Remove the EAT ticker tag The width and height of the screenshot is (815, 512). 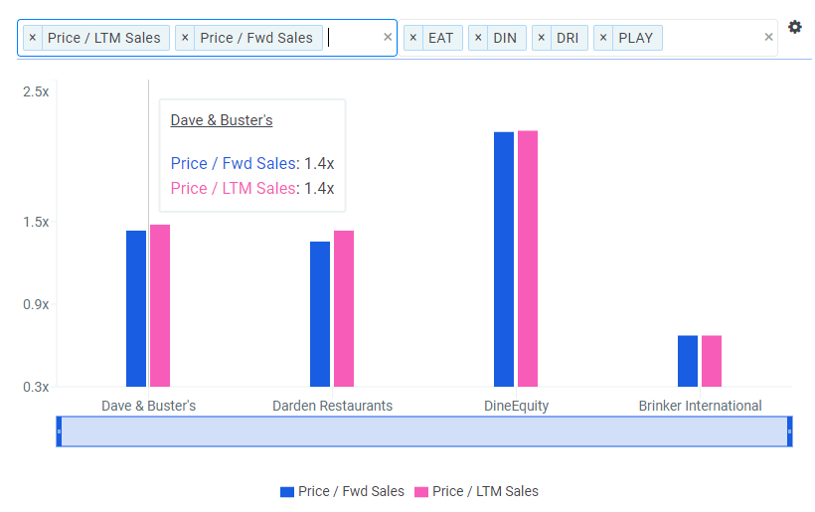[x=413, y=38]
